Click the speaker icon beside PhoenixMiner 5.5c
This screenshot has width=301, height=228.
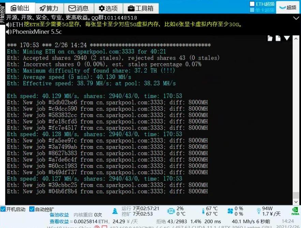(x=9, y=32)
